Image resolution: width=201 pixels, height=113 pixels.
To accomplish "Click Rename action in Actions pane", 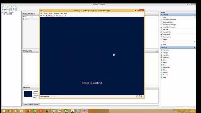I will click(x=166, y=75).
